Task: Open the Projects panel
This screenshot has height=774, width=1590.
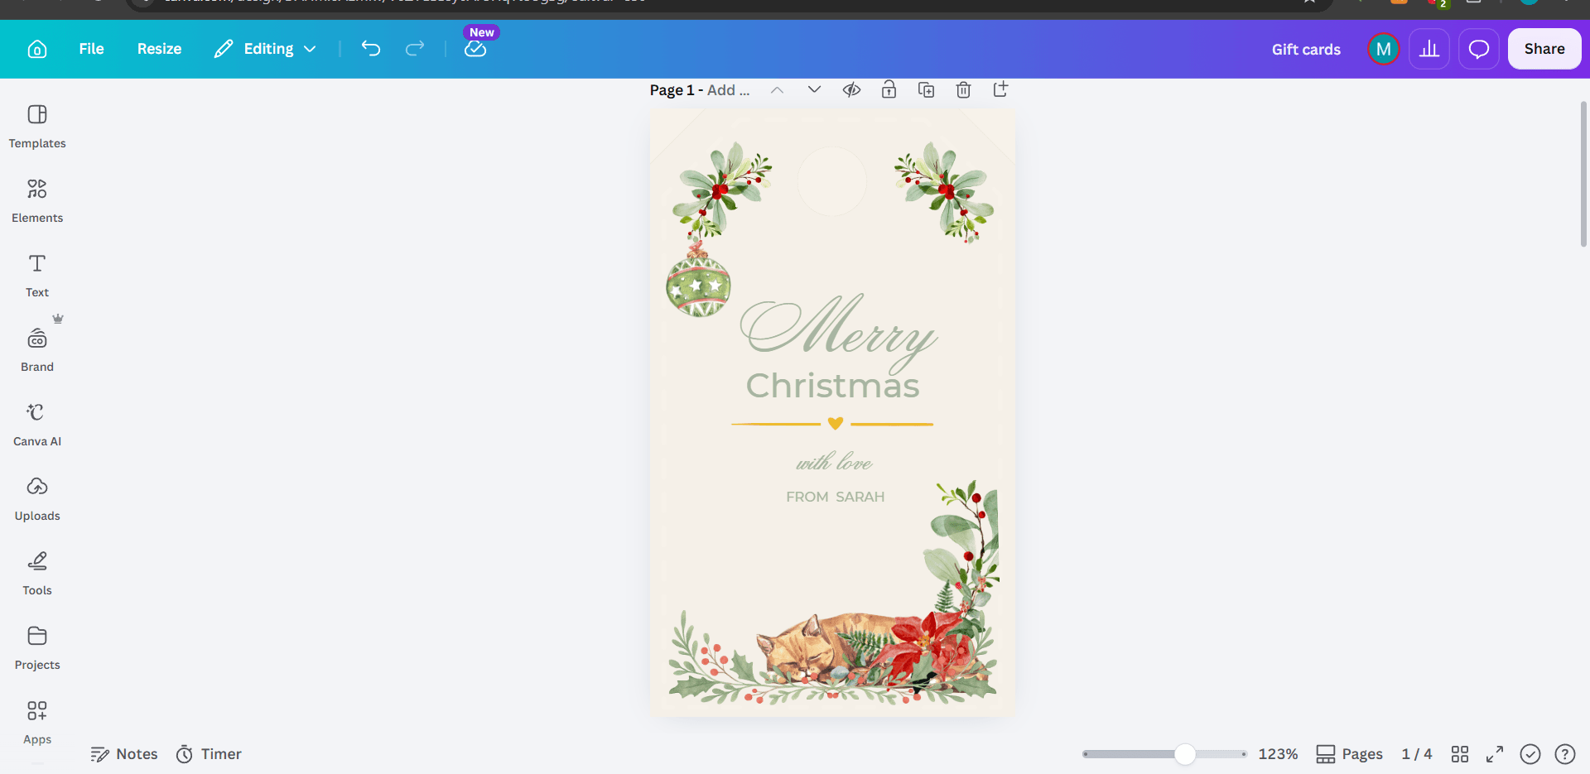Action: pyautogui.click(x=37, y=647)
